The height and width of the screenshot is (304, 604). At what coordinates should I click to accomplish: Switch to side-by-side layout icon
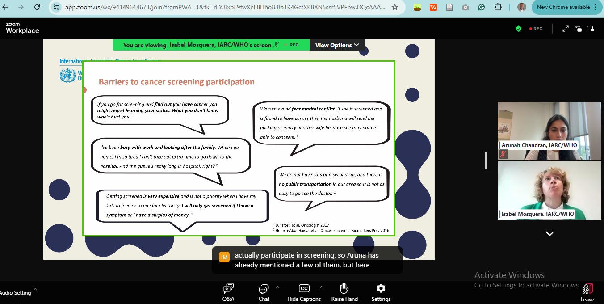[x=591, y=29]
